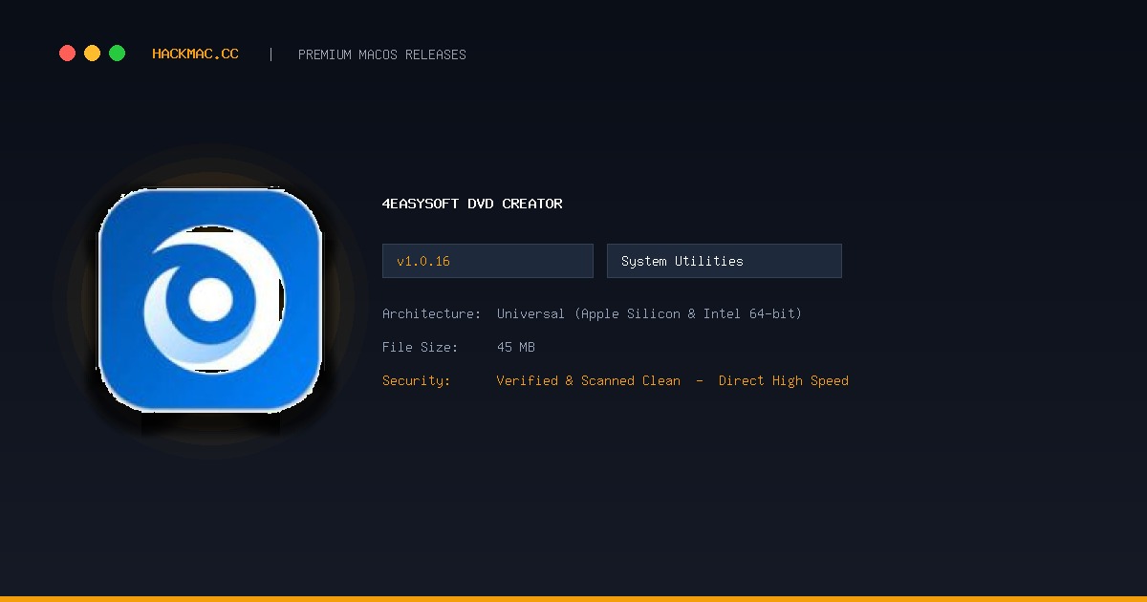Click the 'PREMIUM MACOS RELEASES' tagline
This screenshot has height=602, width=1147.
pos(382,54)
